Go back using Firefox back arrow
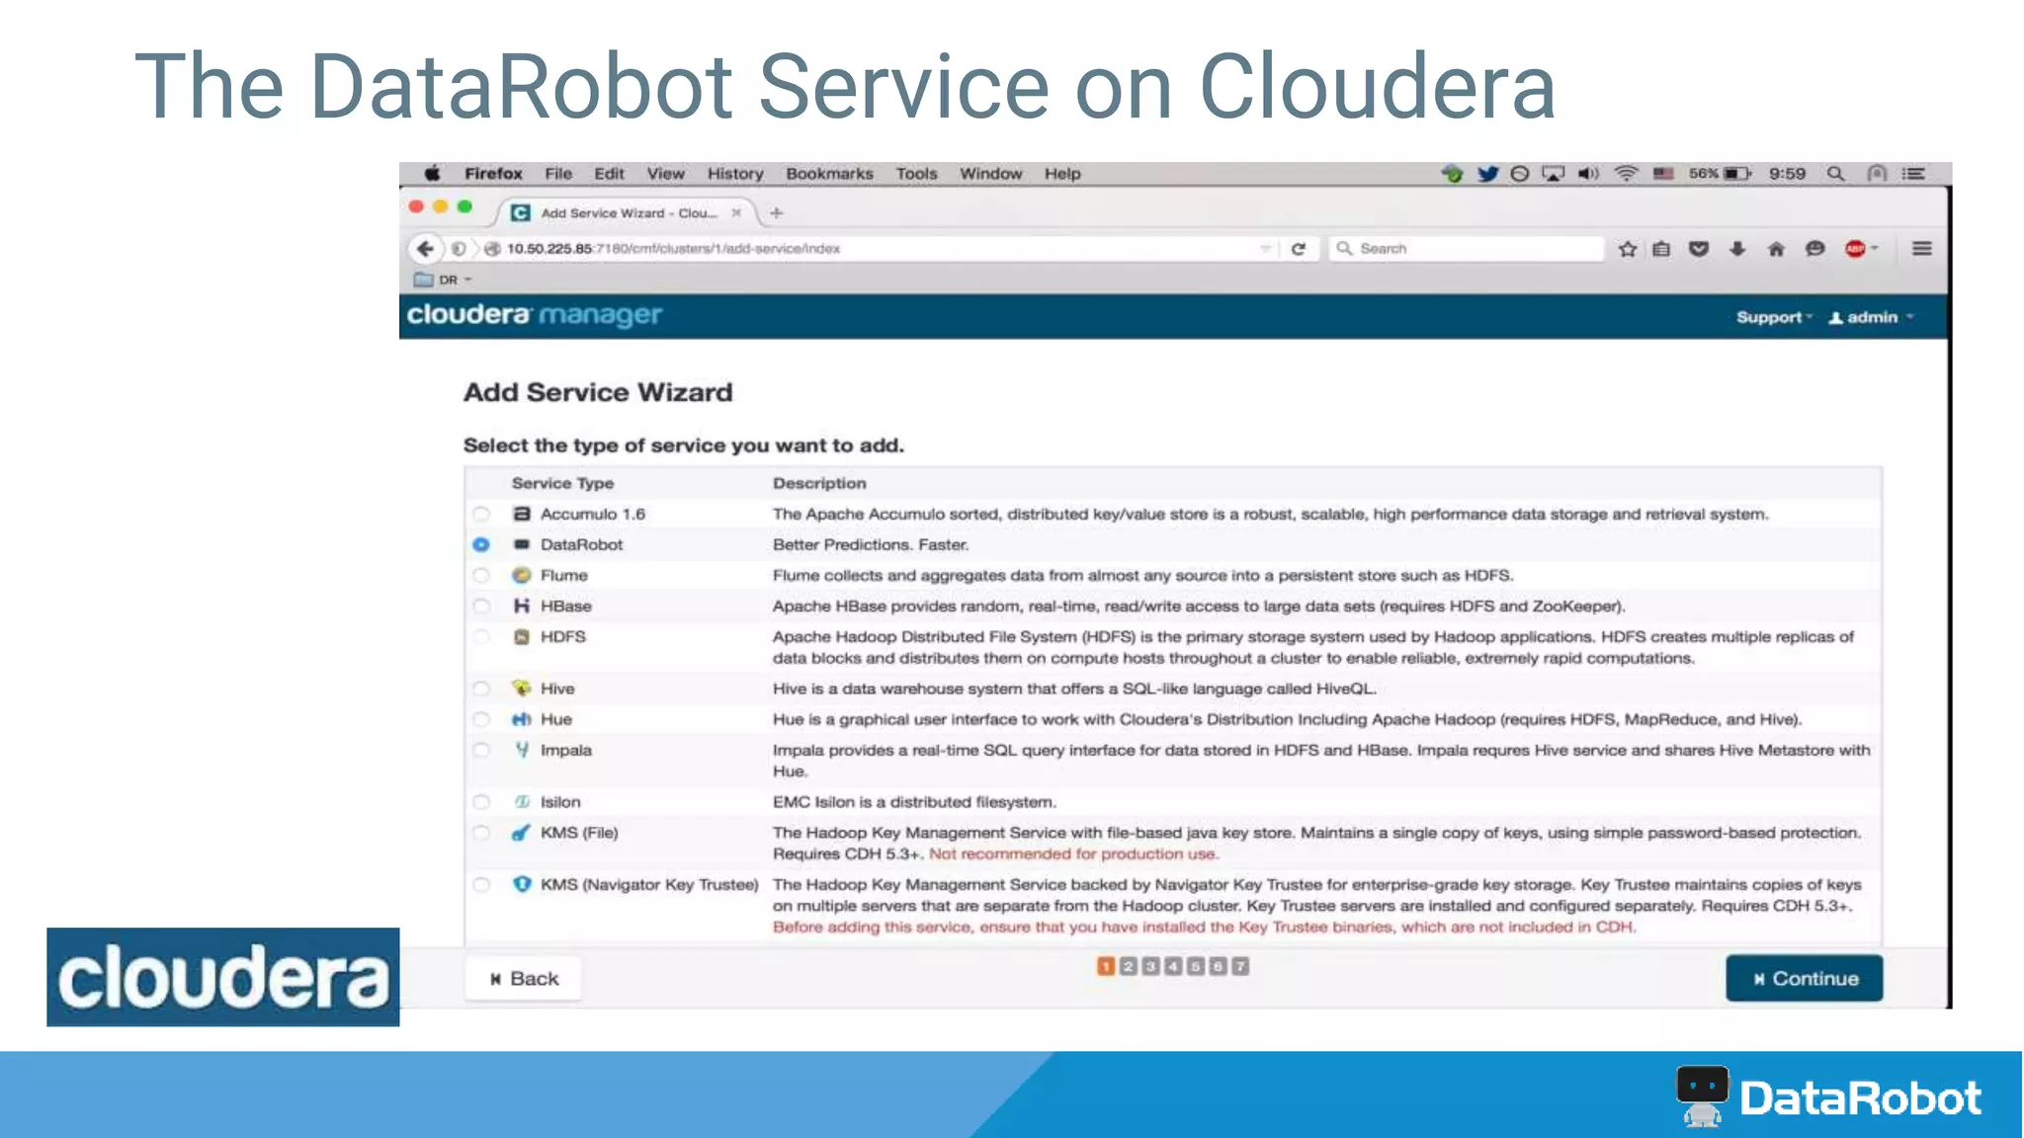Viewport: 2024px width, 1138px height. coord(425,248)
